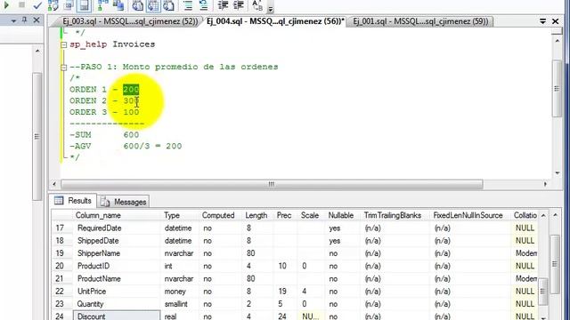The width and height of the screenshot is (570, 320).
Task: Select the ProductID cell
Action: [117, 267]
